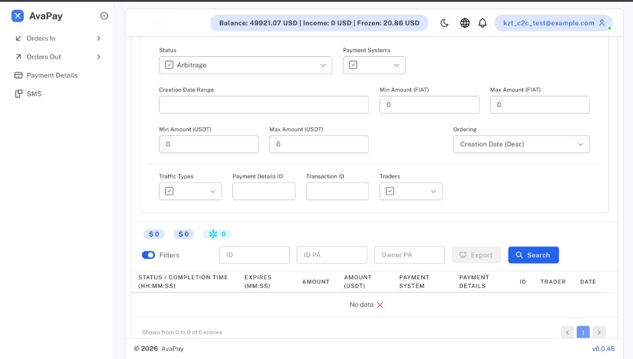Click the Transaction ID field
The height and width of the screenshot is (359, 633).
pos(337,191)
